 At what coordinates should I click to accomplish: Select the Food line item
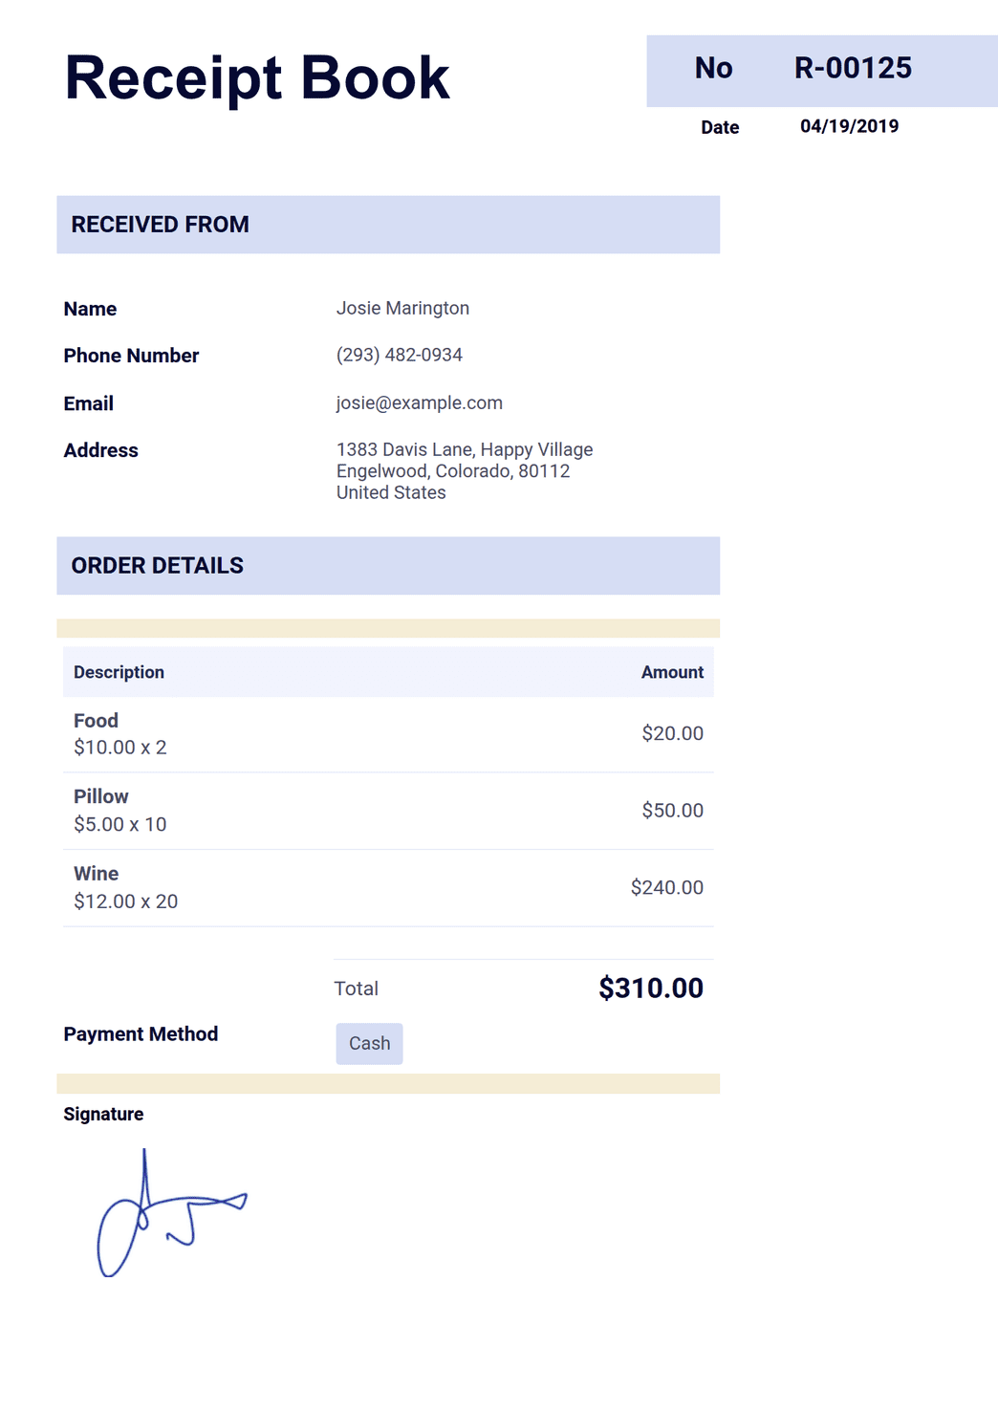[388, 734]
